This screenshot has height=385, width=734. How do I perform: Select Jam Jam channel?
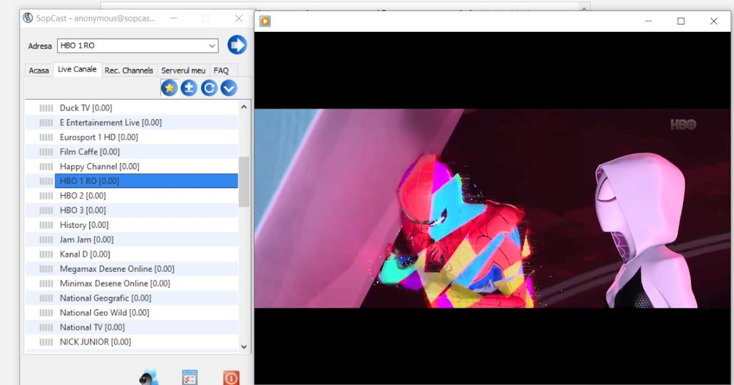[87, 240]
